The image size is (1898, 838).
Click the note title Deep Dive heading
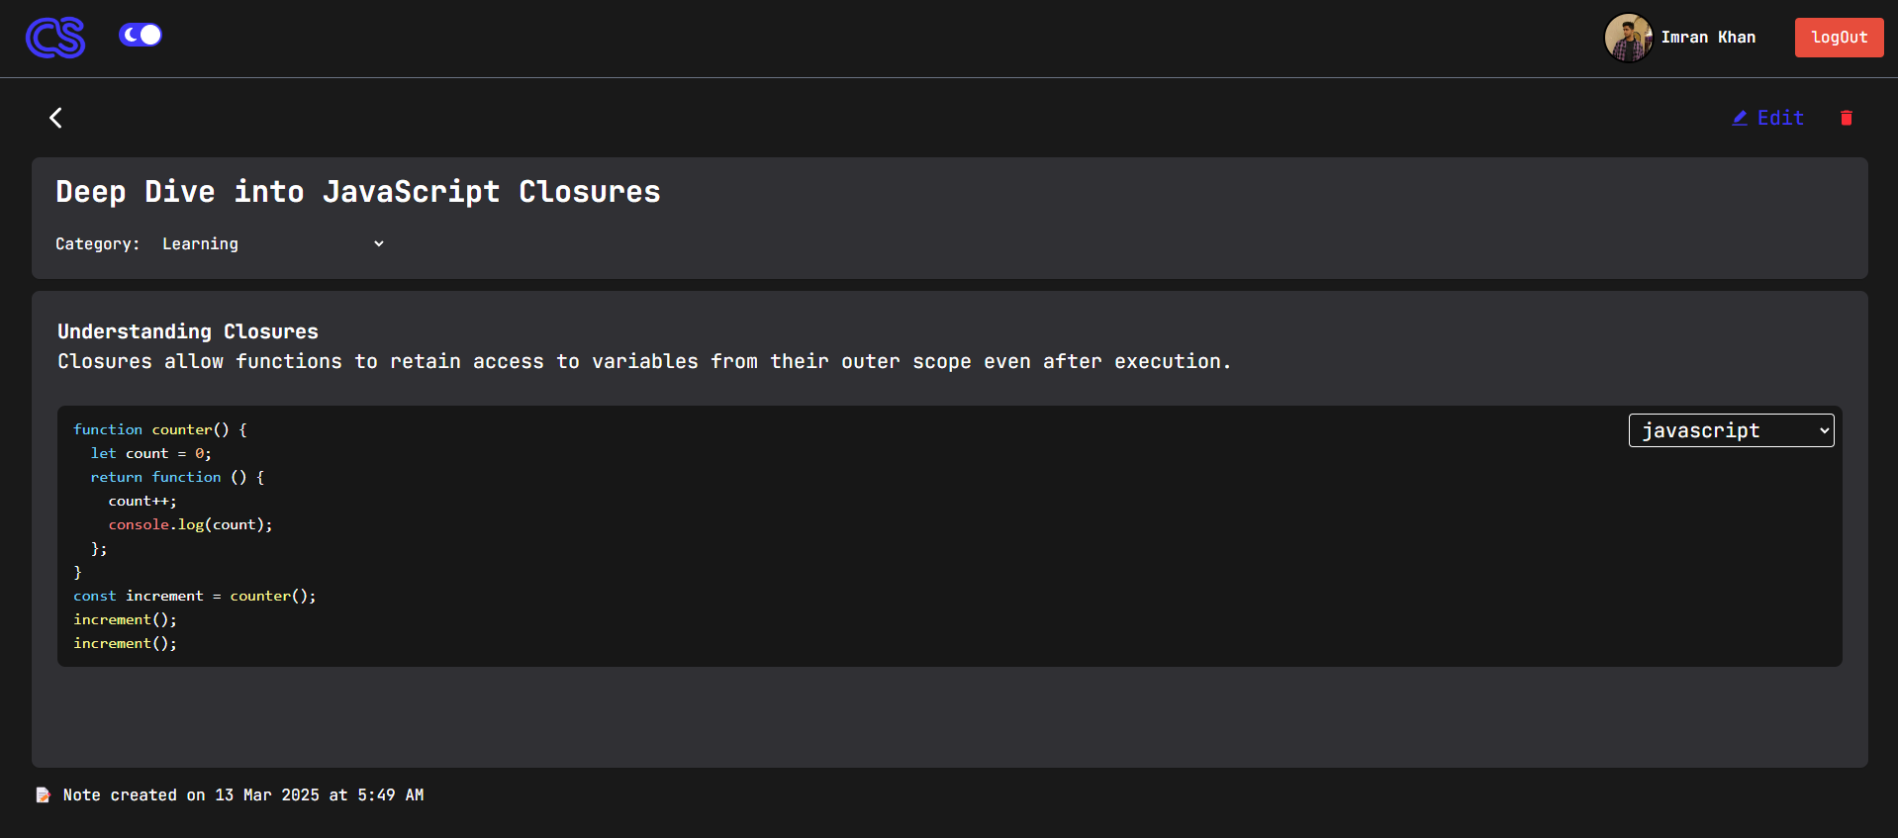point(358,191)
